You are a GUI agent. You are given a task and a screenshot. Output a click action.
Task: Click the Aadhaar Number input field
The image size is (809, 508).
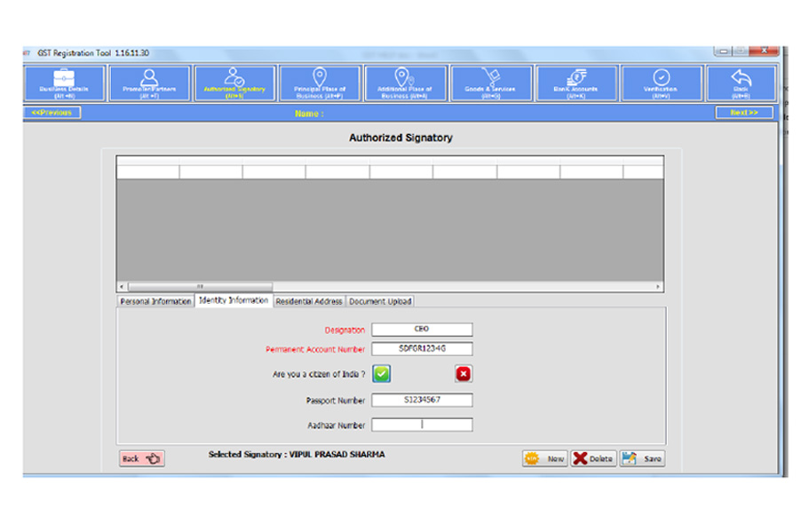tap(422, 425)
